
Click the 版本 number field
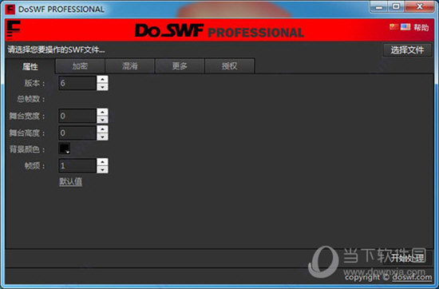pyautogui.click(x=77, y=83)
